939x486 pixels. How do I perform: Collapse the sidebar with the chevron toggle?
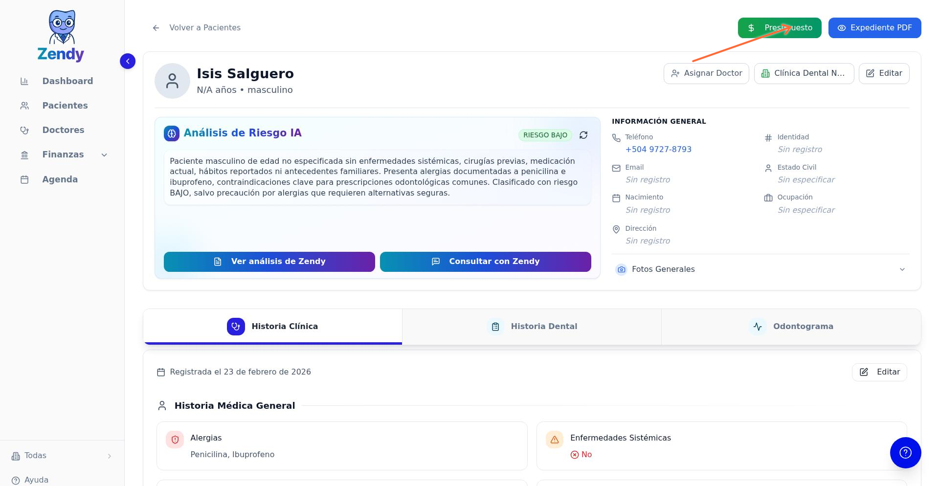tap(128, 61)
